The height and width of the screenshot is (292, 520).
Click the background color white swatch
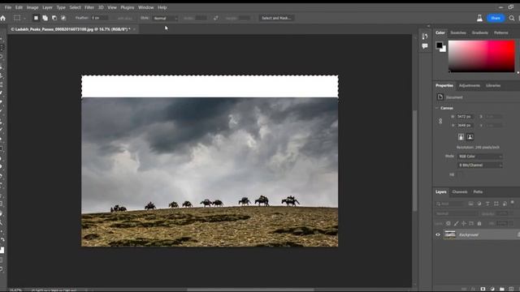444,49
